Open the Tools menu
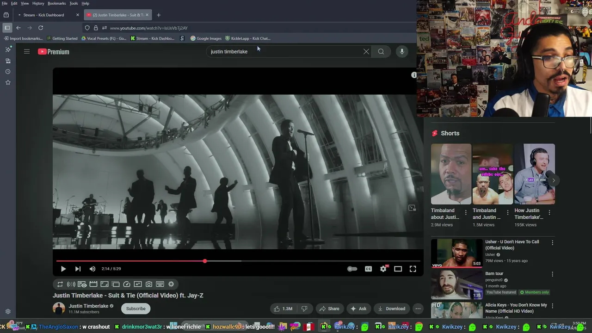 pyautogui.click(x=74, y=3)
